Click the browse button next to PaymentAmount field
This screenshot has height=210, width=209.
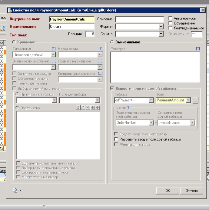(195, 100)
